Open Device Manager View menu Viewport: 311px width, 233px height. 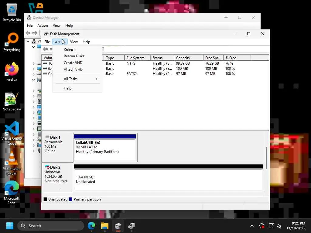pos(56,25)
